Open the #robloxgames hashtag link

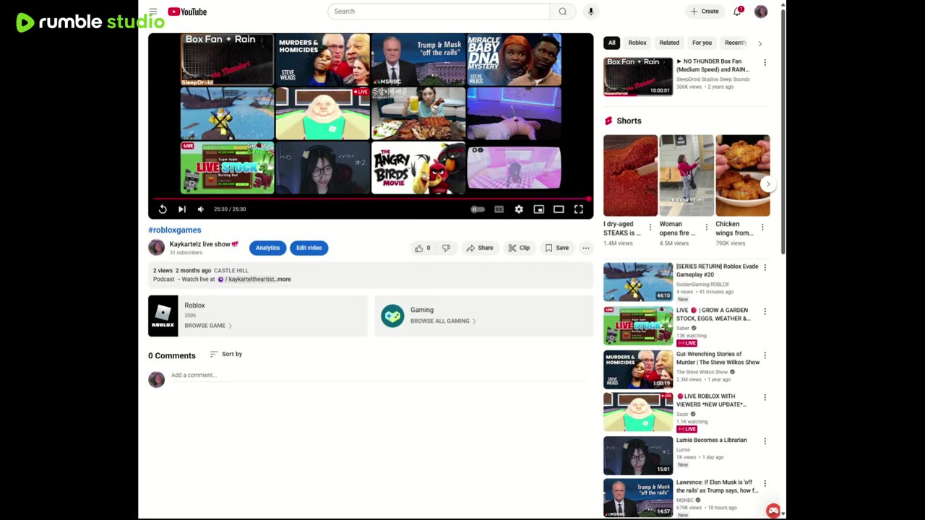175,230
